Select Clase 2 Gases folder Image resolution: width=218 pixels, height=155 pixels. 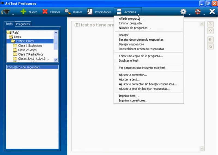coord(25,50)
